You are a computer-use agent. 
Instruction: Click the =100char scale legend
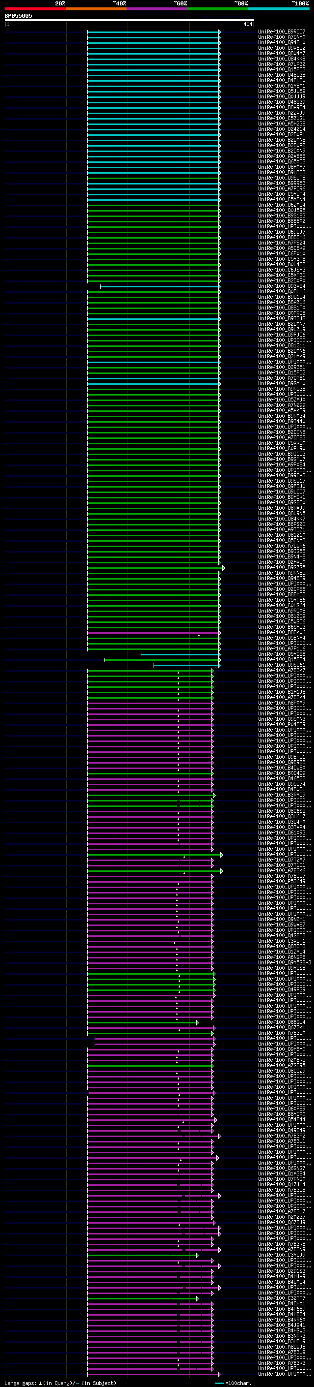[234, 1383]
